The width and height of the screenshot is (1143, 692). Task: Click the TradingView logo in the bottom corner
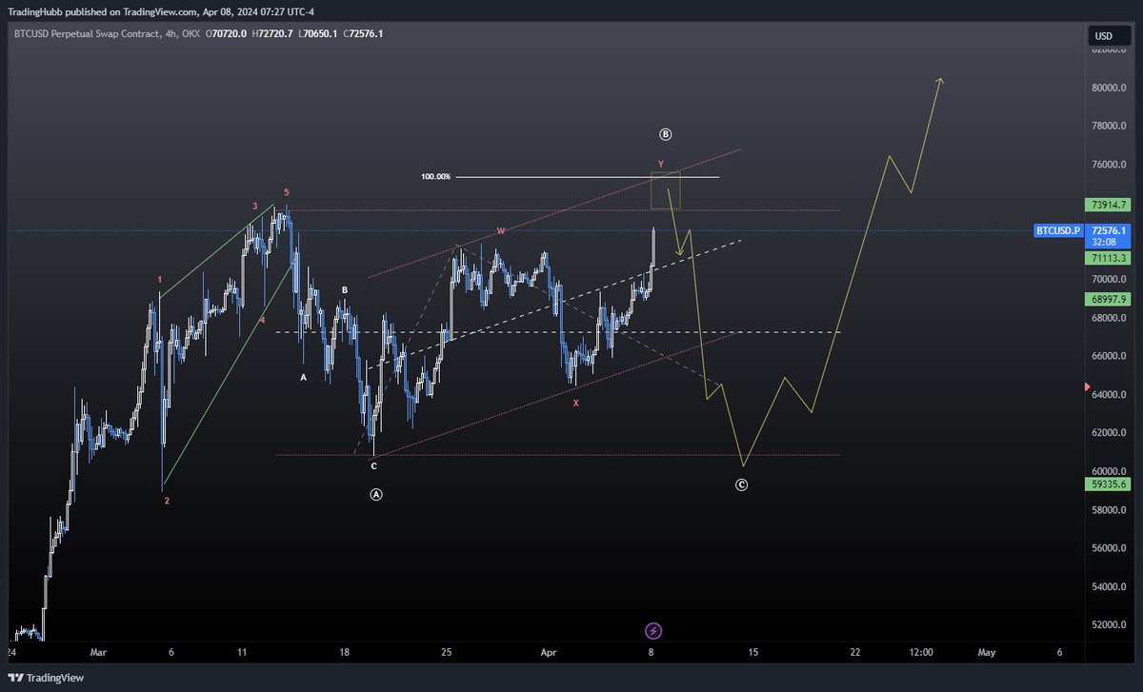coord(47,678)
